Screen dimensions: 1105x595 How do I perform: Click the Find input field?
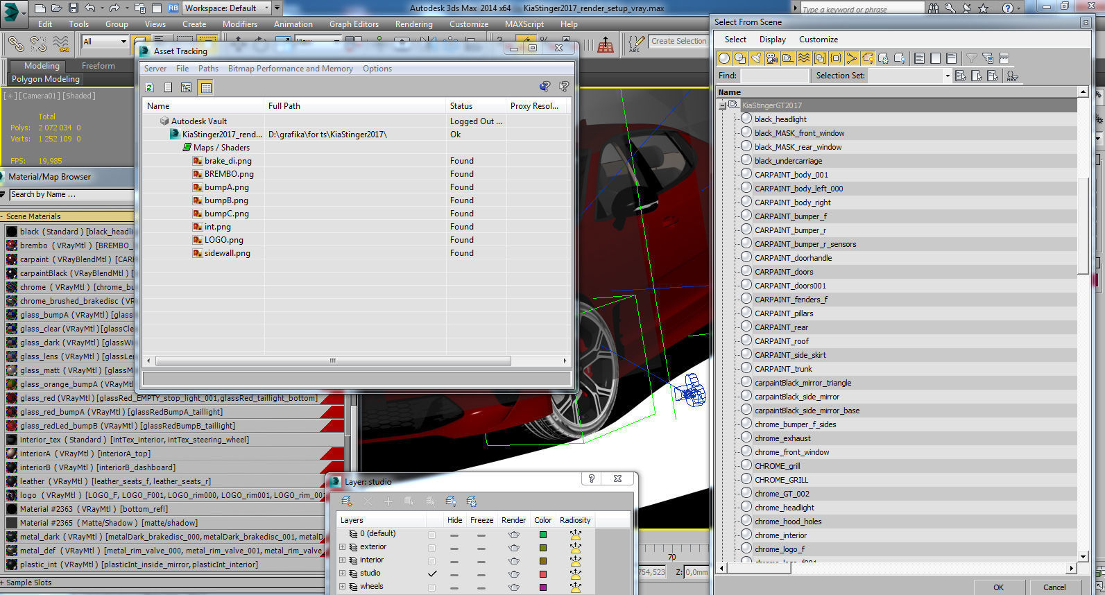click(774, 76)
